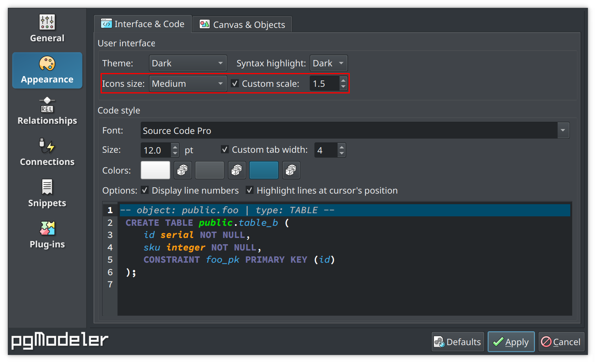Decrease the font Size value

[175, 154]
